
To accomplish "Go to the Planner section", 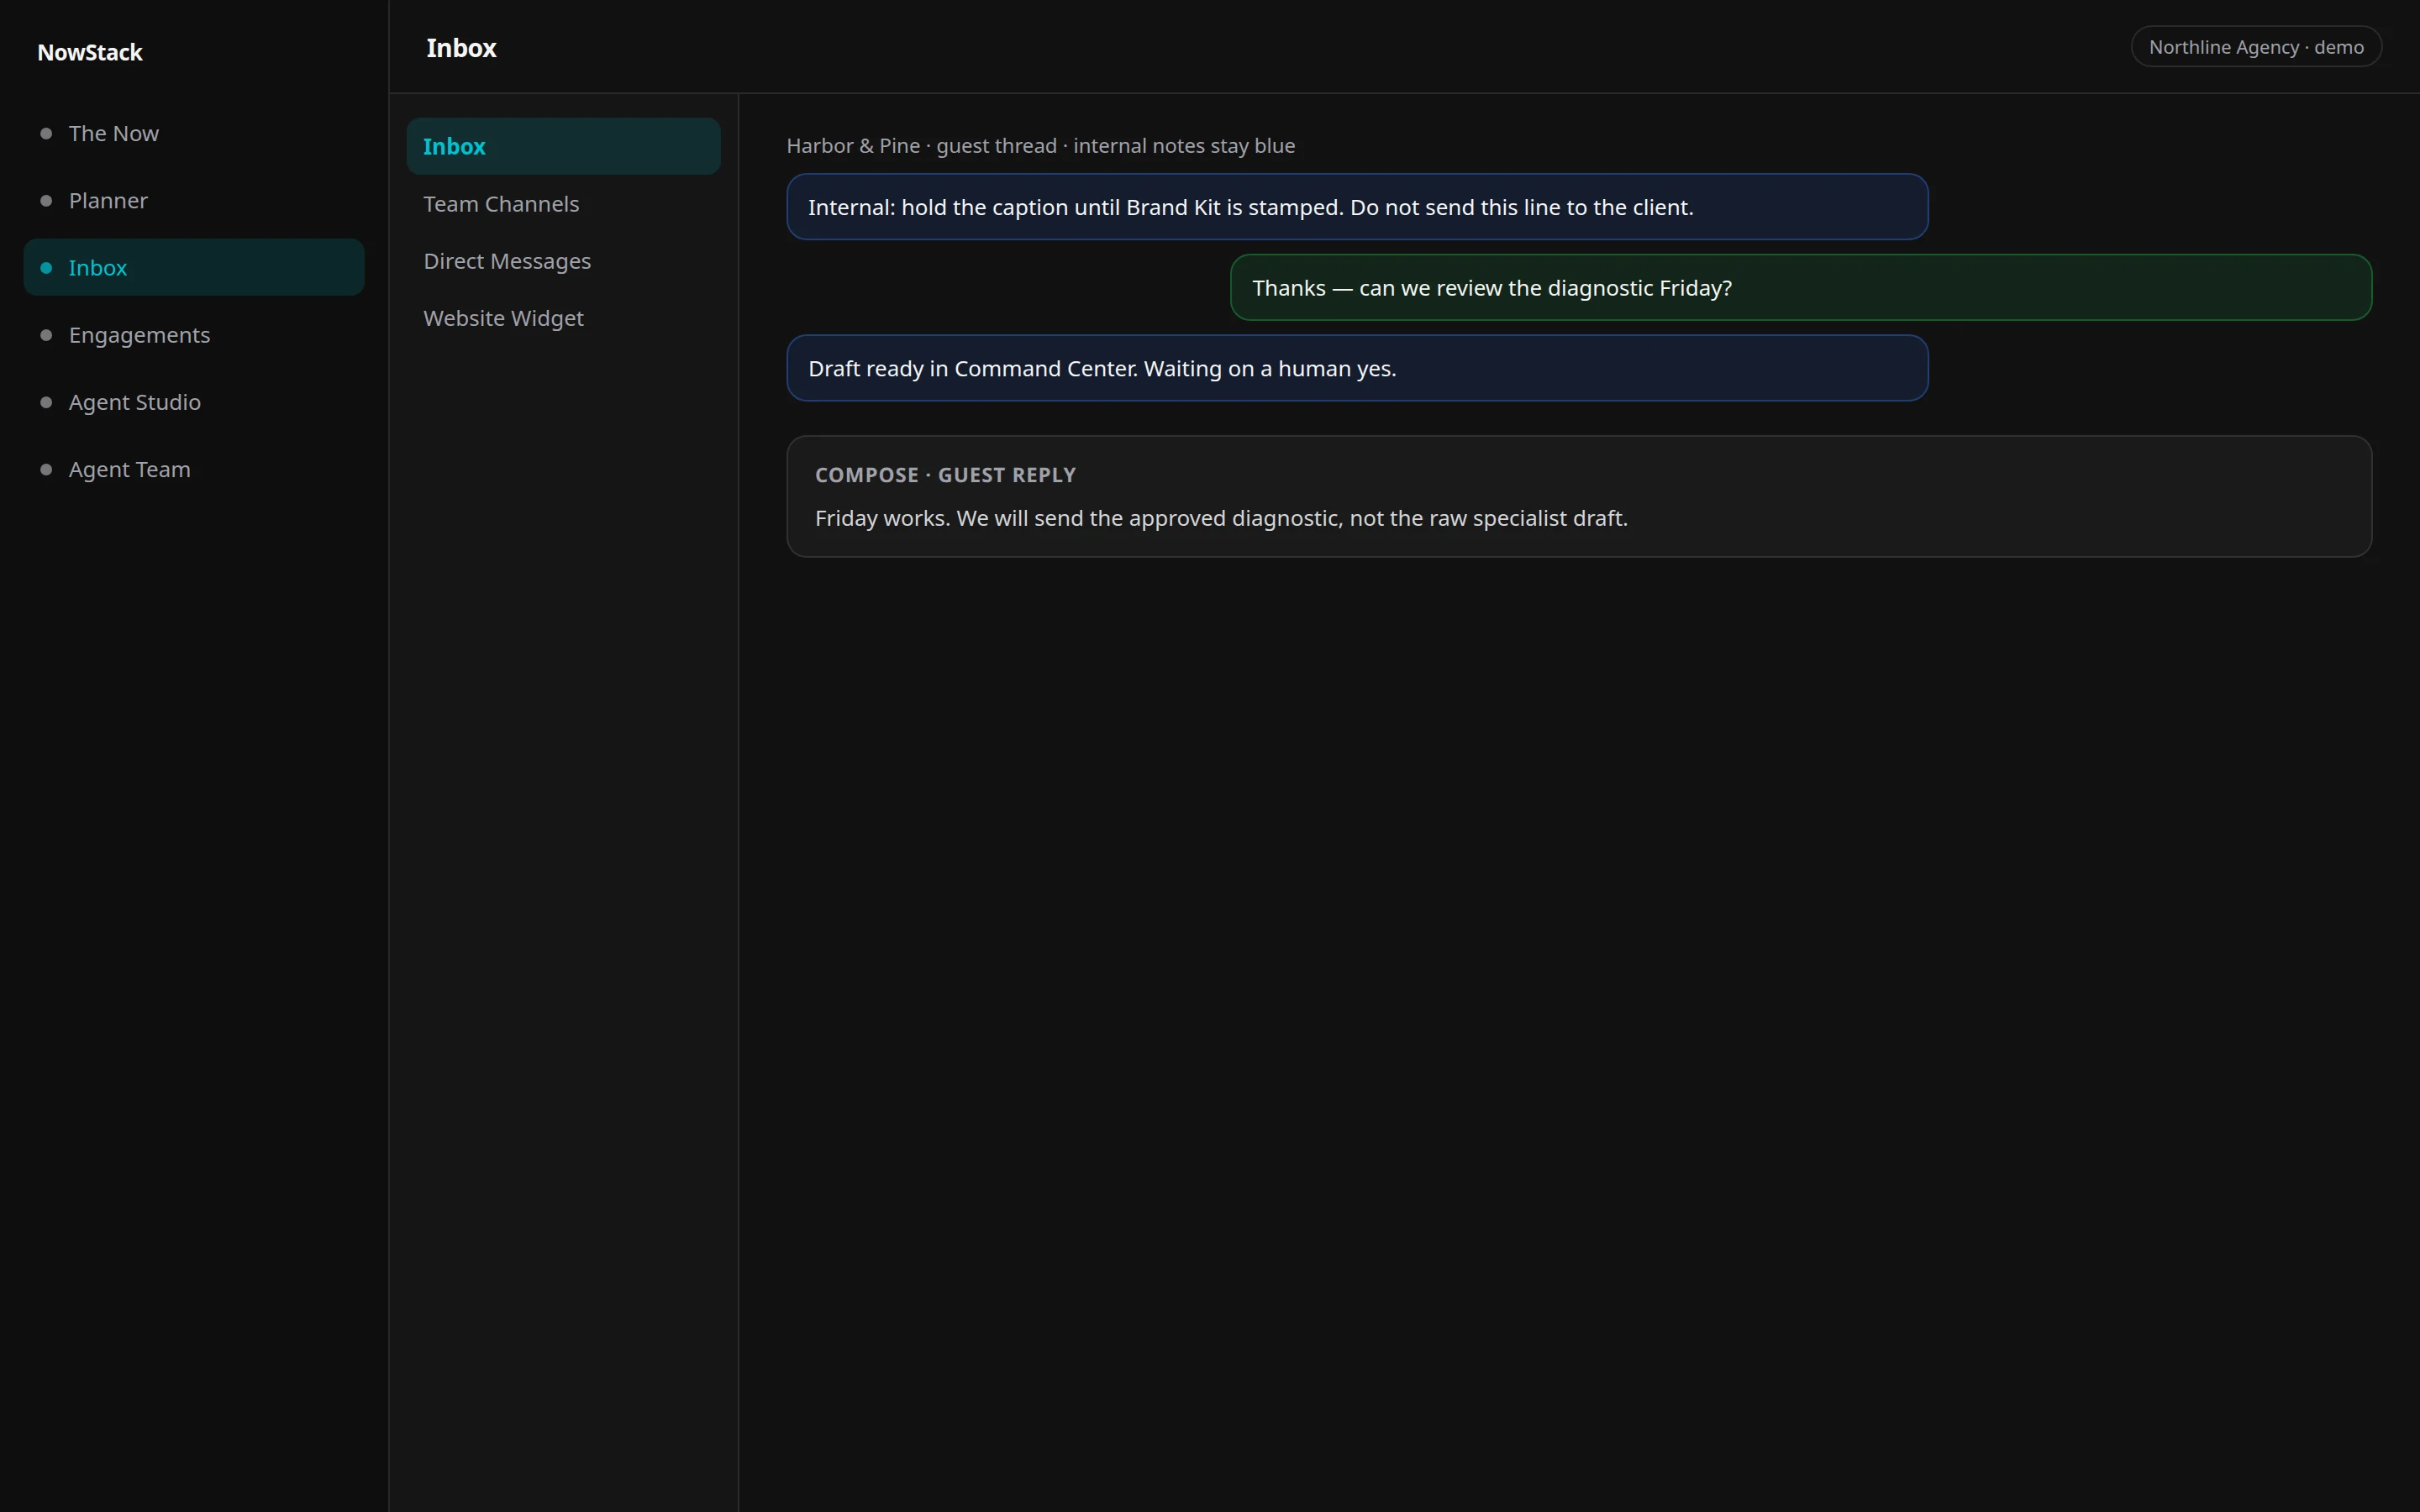I will tap(193, 200).
